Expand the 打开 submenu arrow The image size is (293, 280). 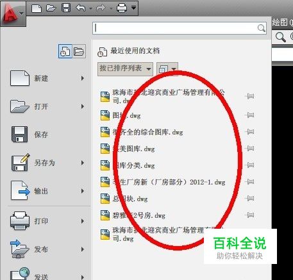(x=83, y=106)
